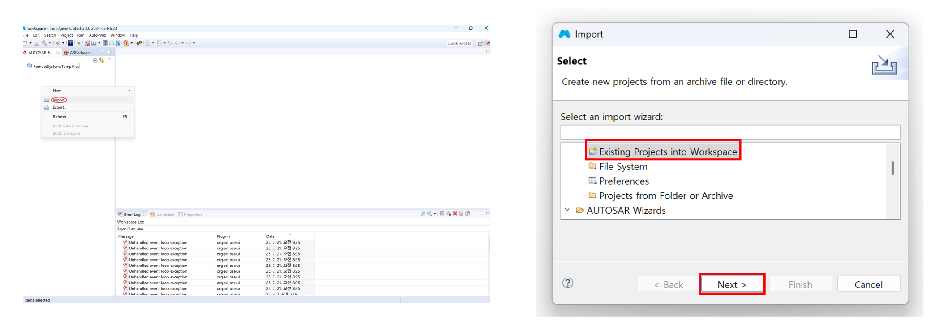Open the New submenu arrow
935x329 pixels.
point(129,91)
